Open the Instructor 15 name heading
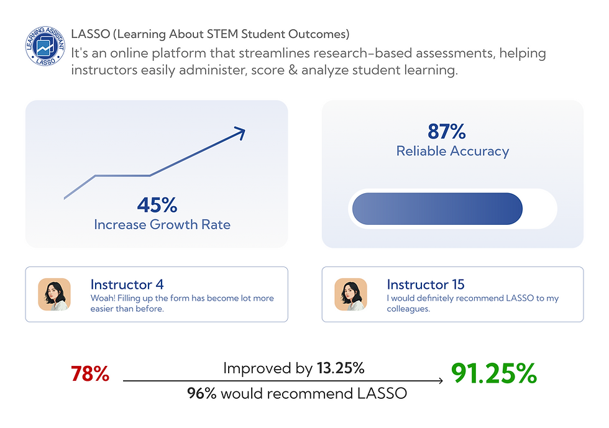609x428 pixels. tap(425, 285)
